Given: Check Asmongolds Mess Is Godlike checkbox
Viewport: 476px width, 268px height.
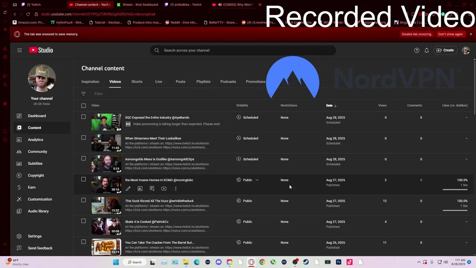Looking at the screenshot, I should click(x=83, y=159).
